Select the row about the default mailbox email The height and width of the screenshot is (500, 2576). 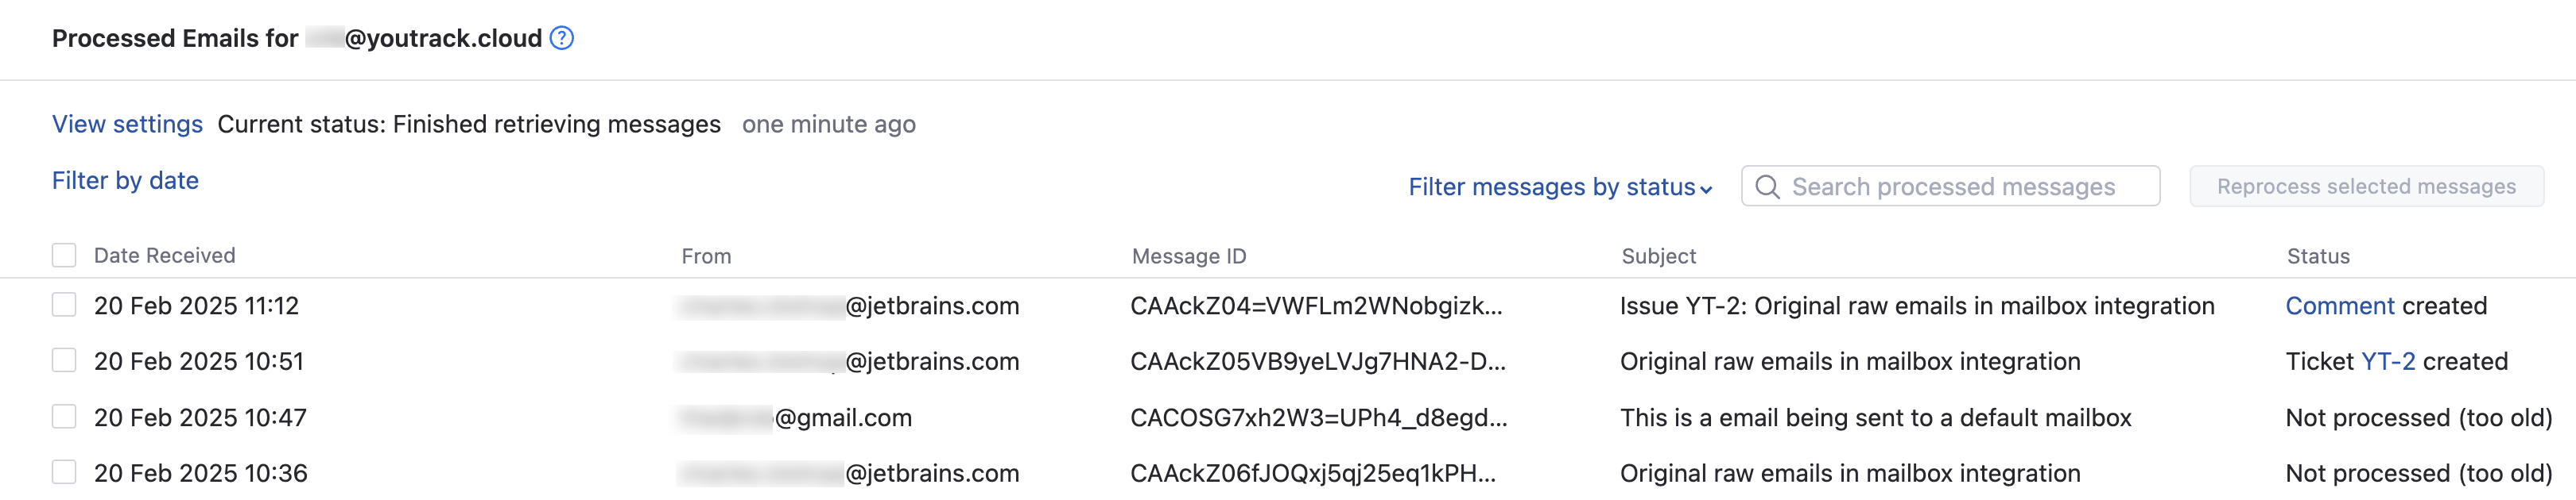point(64,417)
